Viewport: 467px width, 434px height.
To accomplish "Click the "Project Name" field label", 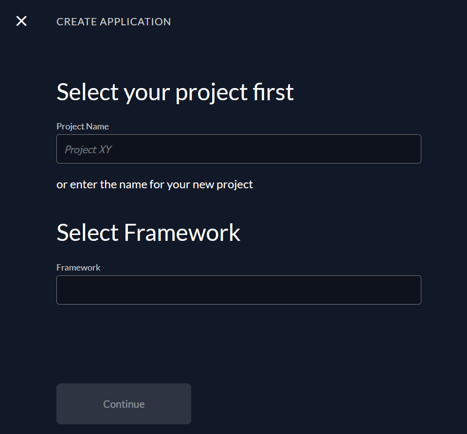I will click(82, 127).
